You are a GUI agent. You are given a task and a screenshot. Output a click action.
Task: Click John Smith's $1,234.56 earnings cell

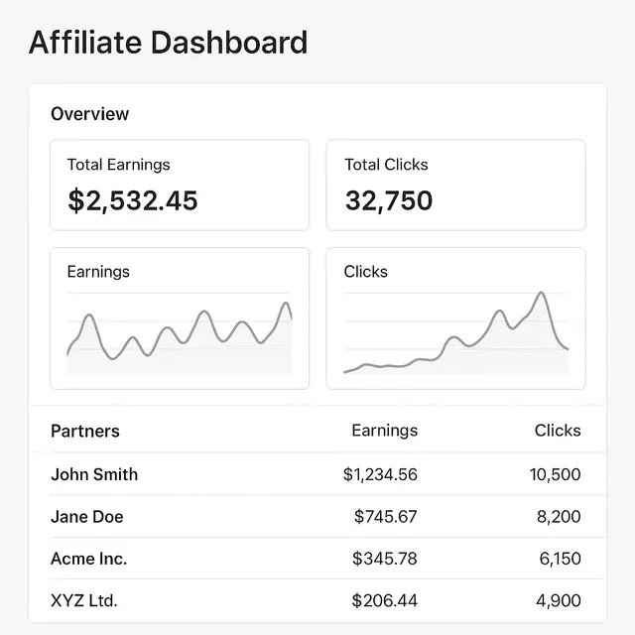380,474
